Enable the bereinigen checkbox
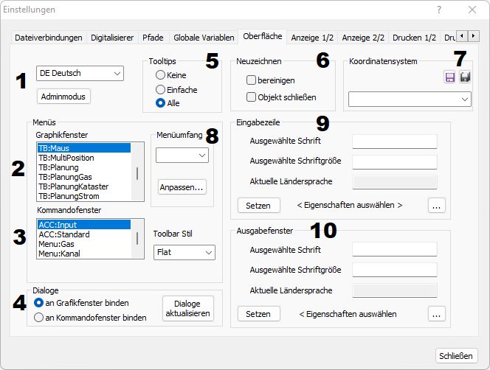Image resolution: width=490 pixels, height=370 pixels. 252,80
